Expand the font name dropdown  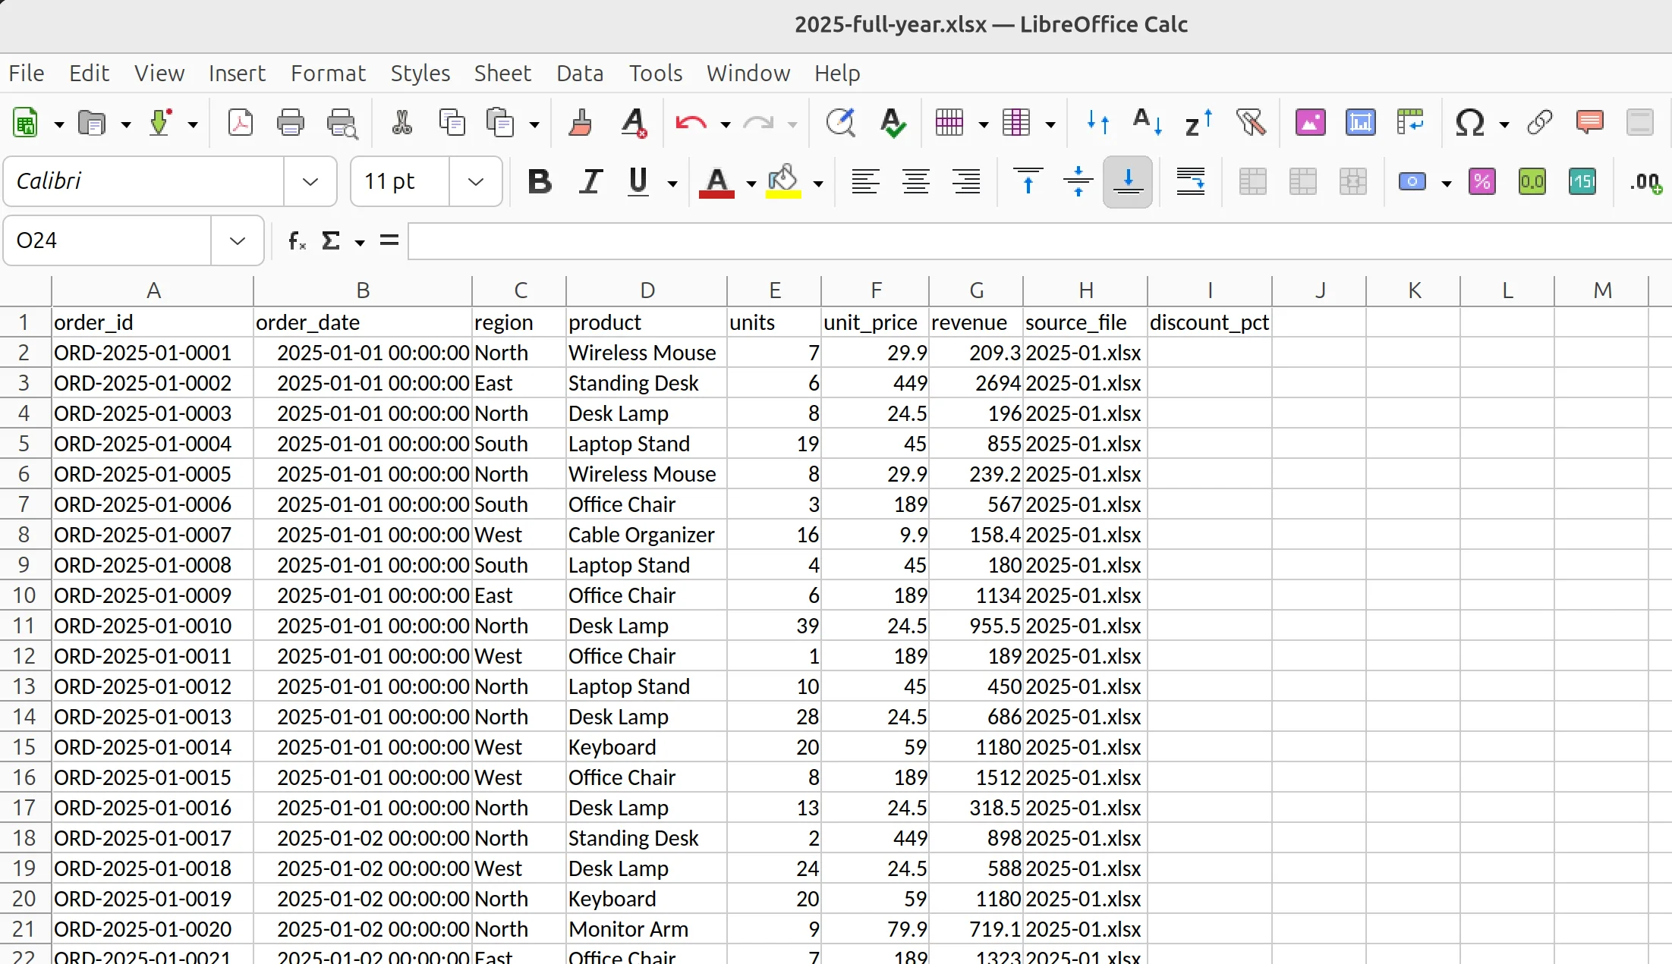tap(310, 181)
